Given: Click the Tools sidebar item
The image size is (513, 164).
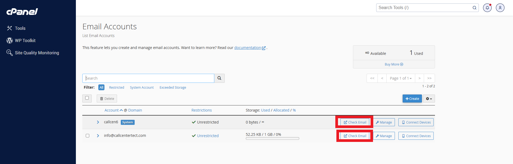Looking at the screenshot, I should pyautogui.click(x=20, y=28).
